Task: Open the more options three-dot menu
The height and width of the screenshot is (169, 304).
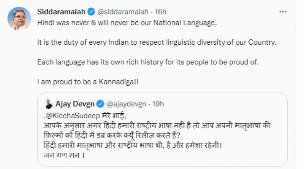Action: click(x=283, y=12)
